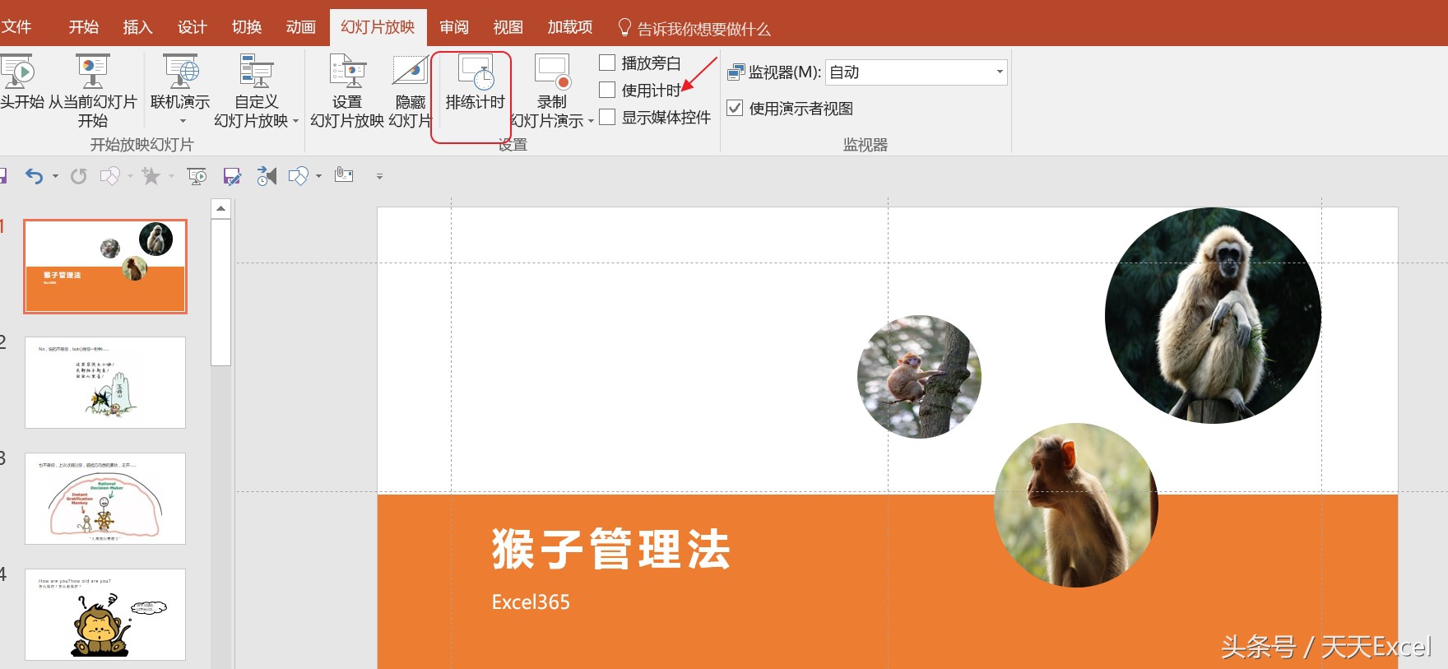Click the greyed redo arrow icon
1448x669 pixels.
point(78,176)
